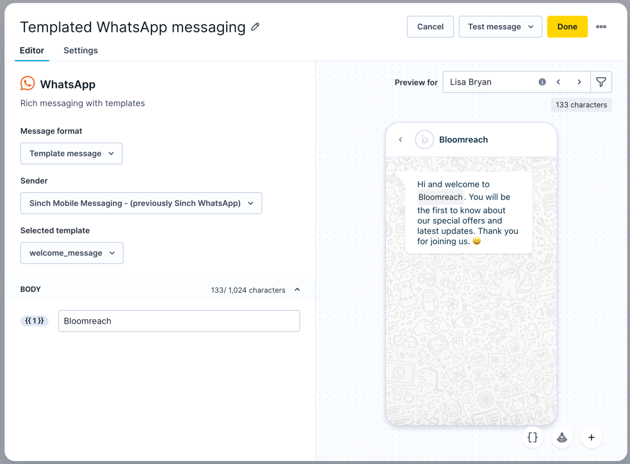Click the {{1}} variable tag
This screenshot has height=464, width=630.
pos(34,321)
